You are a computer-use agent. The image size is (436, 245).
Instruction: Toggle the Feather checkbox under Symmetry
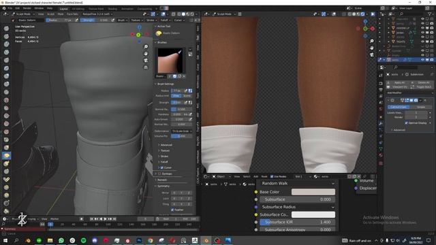point(172,210)
